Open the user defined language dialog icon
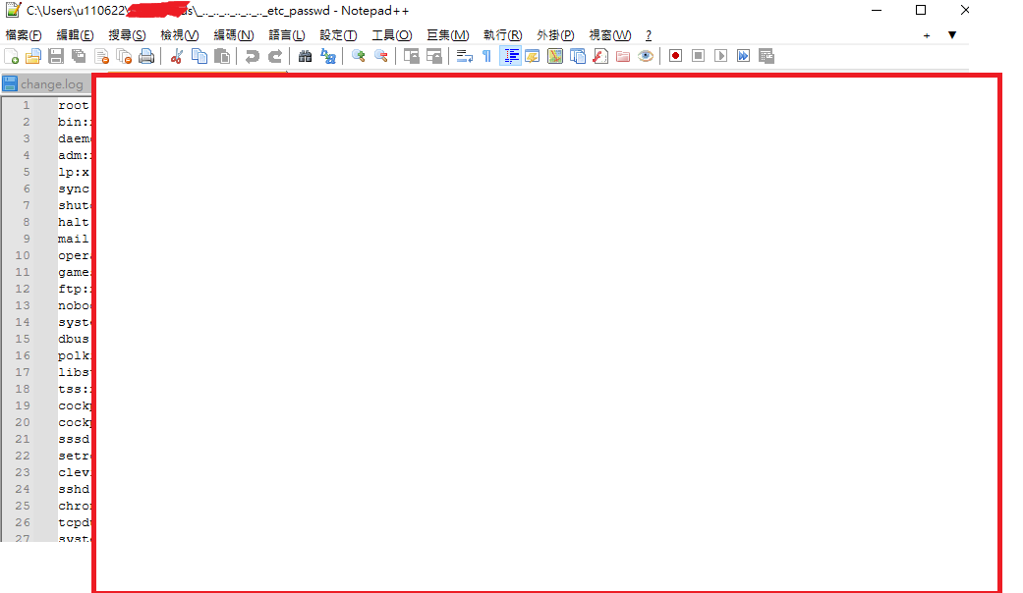This screenshot has width=1023, height=593. [x=533, y=56]
